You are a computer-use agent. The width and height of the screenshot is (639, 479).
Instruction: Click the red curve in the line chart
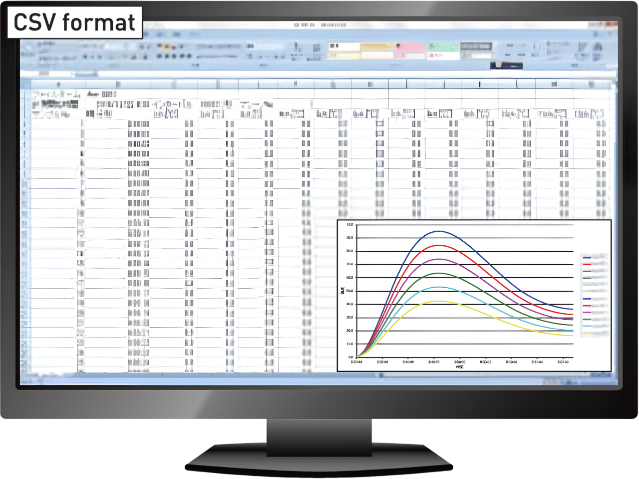(438, 245)
